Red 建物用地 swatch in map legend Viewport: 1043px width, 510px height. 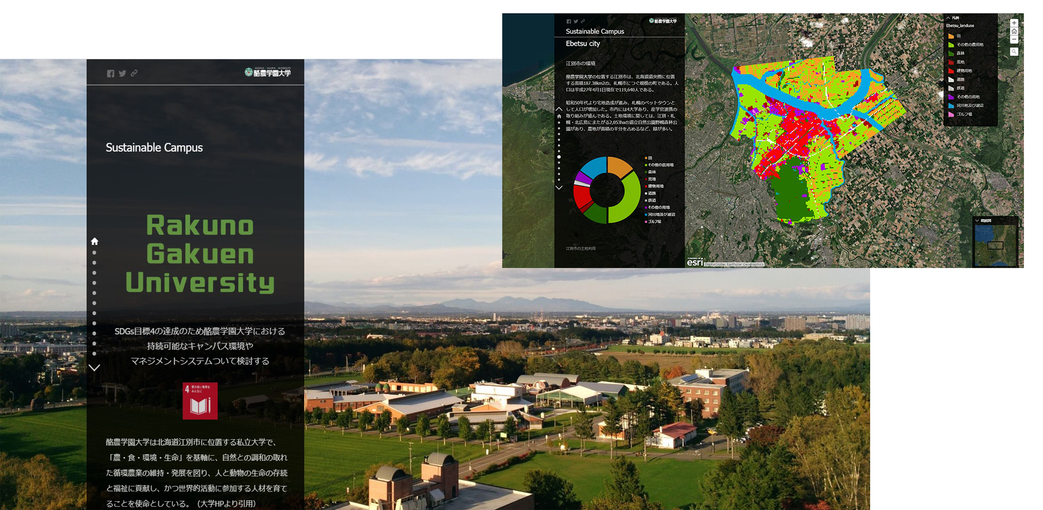tap(951, 71)
